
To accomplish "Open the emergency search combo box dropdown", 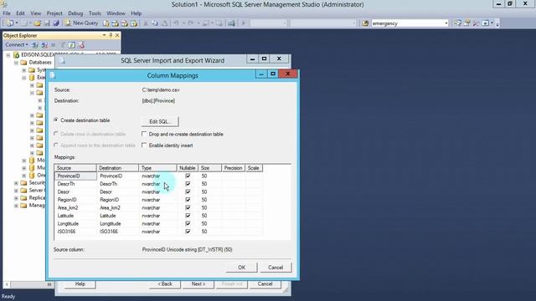I will tap(446, 23).
